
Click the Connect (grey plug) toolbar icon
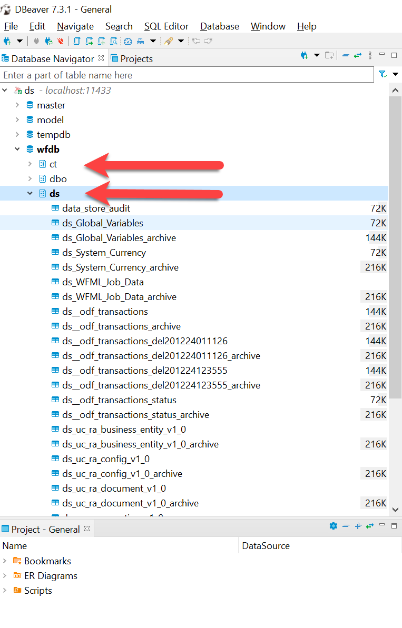(36, 41)
